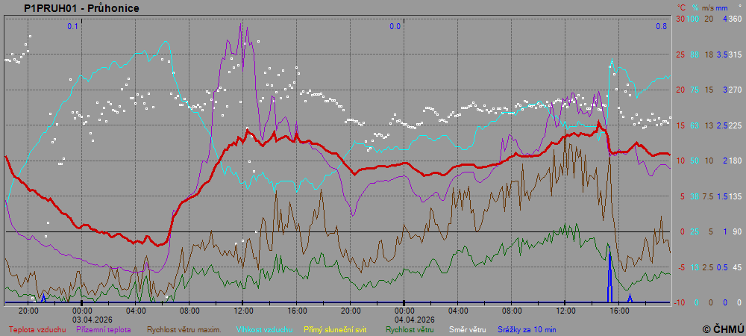Click the cyan % humidity unit header
The image size is (746, 336).
pyautogui.click(x=695, y=7)
